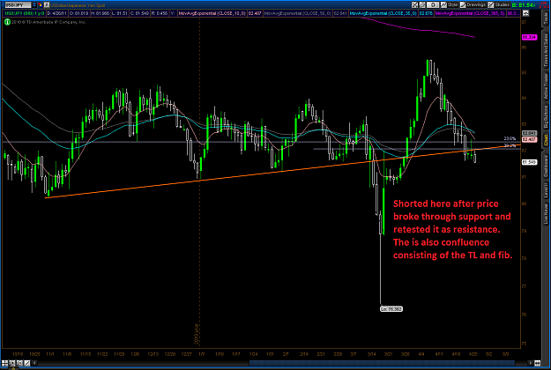Open the Level II sidebar tab
This screenshot has height=370, width=551.
tap(546, 192)
